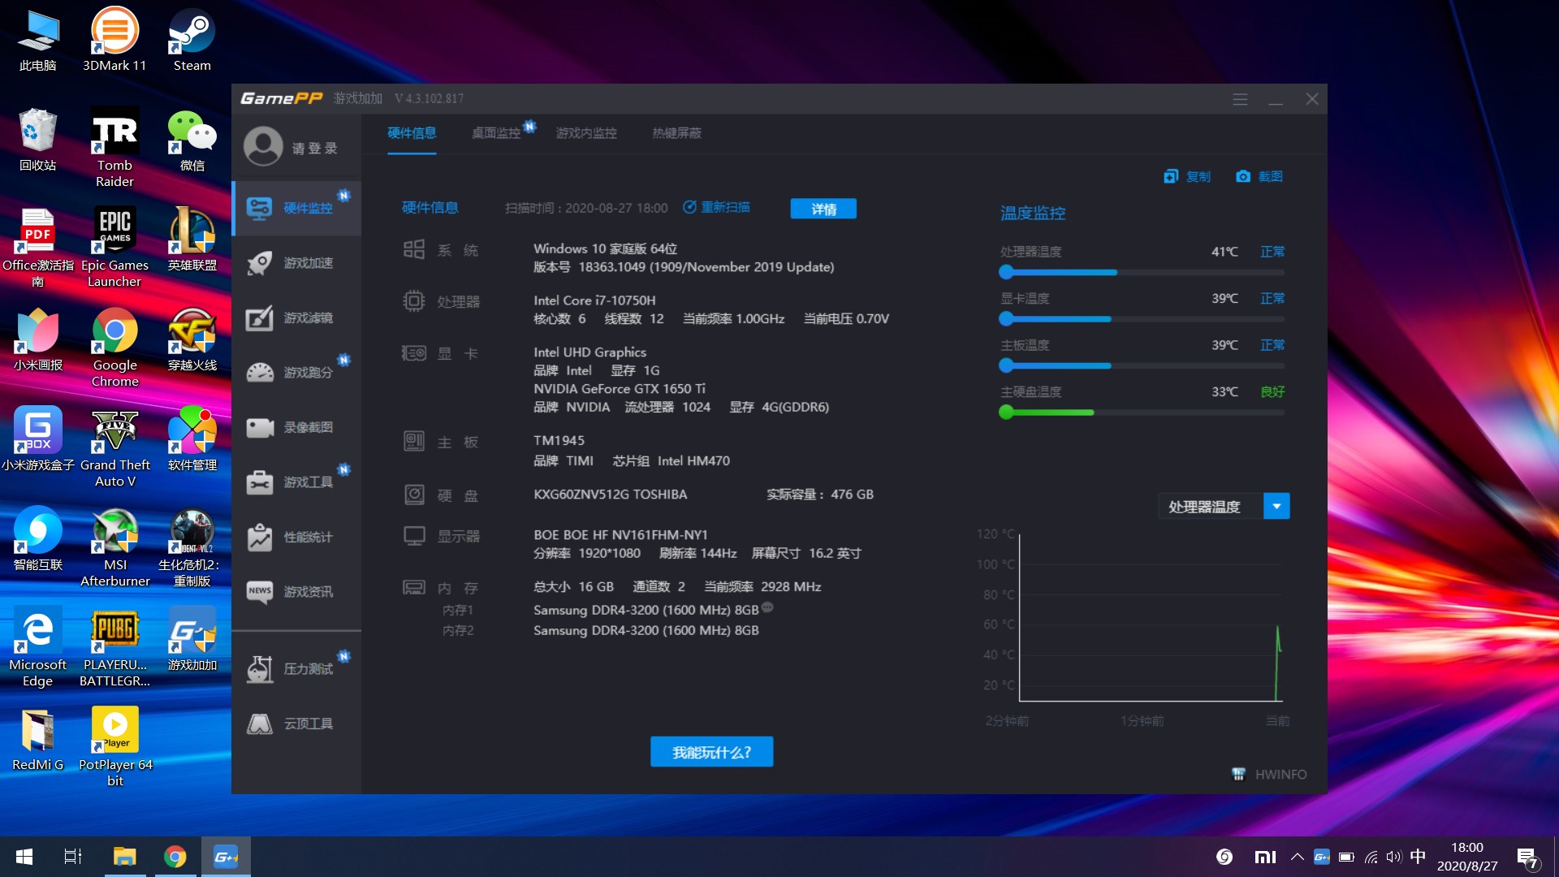Open 游戏资讯 game news feed
The width and height of the screenshot is (1559, 877).
coord(309,591)
